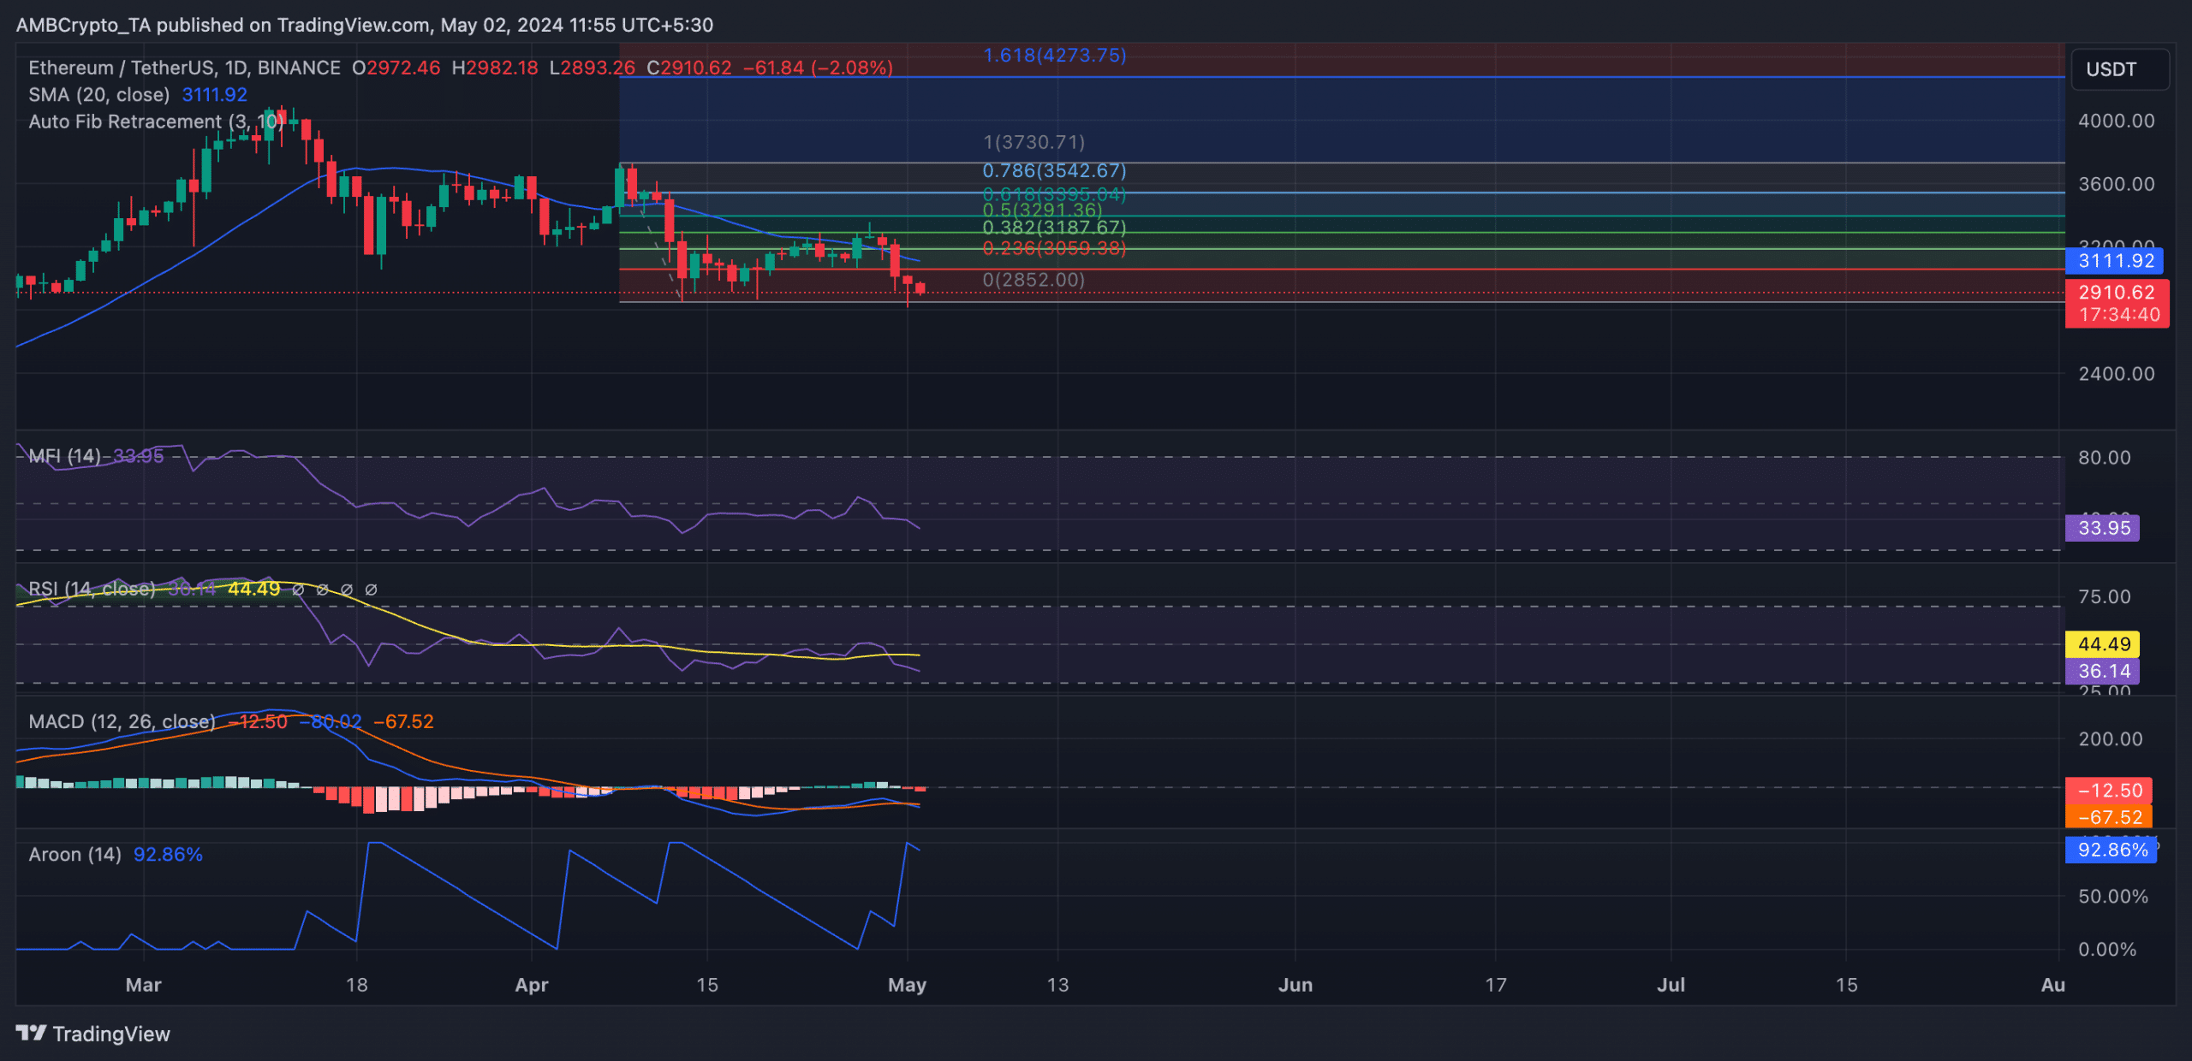Click the 13 date label on time axis
Viewport: 2192px width, 1061px height.
click(x=1057, y=985)
